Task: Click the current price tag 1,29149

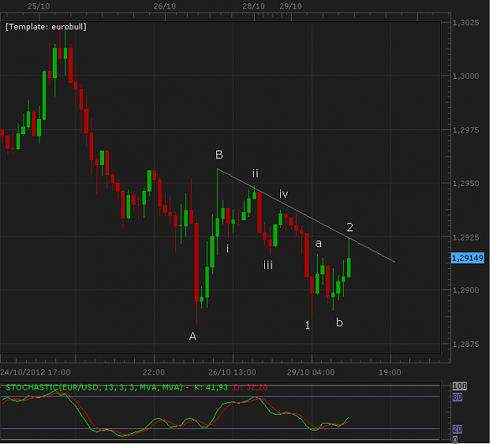Action: [x=468, y=258]
